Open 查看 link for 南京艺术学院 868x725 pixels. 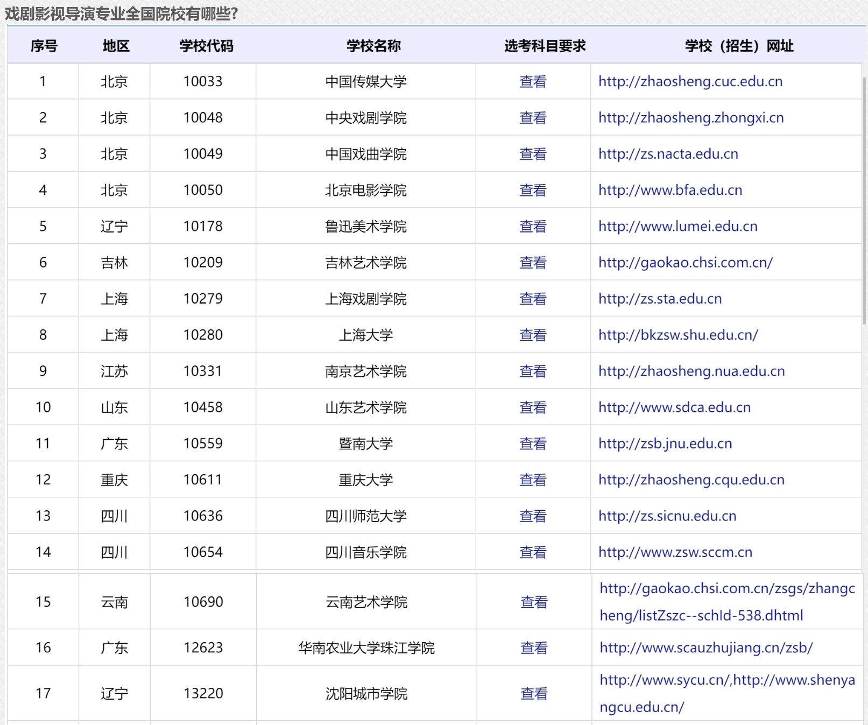coord(533,371)
